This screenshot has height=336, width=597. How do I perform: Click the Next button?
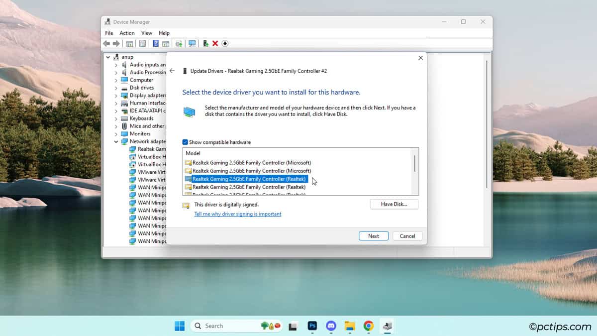click(373, 236)
